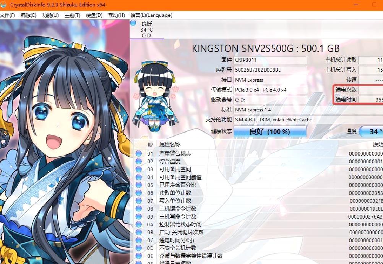Select the 已用寿命百分比 attribute name
The image size is (383, 264).
click(x=178, y=185)
